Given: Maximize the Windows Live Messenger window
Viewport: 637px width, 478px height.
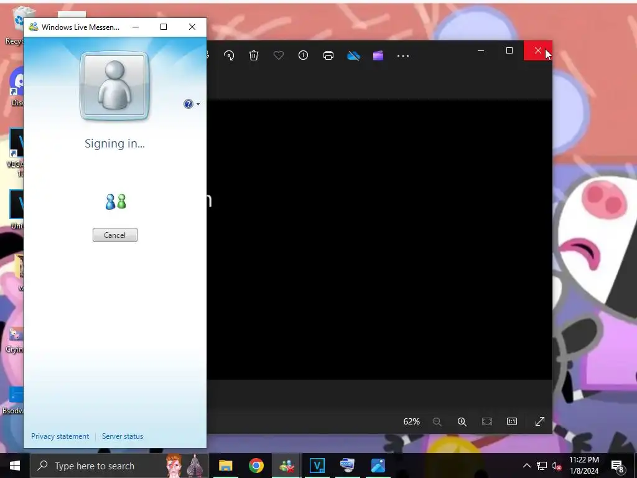Looking at the screenshot, I should [164, 27].
